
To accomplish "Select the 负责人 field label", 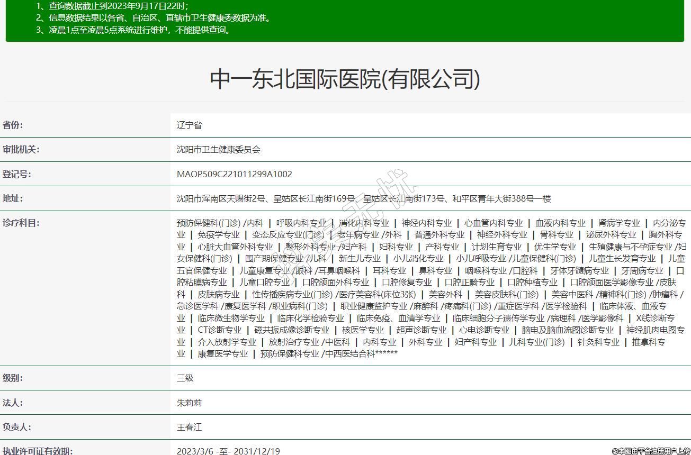I will tap(17, 427).
